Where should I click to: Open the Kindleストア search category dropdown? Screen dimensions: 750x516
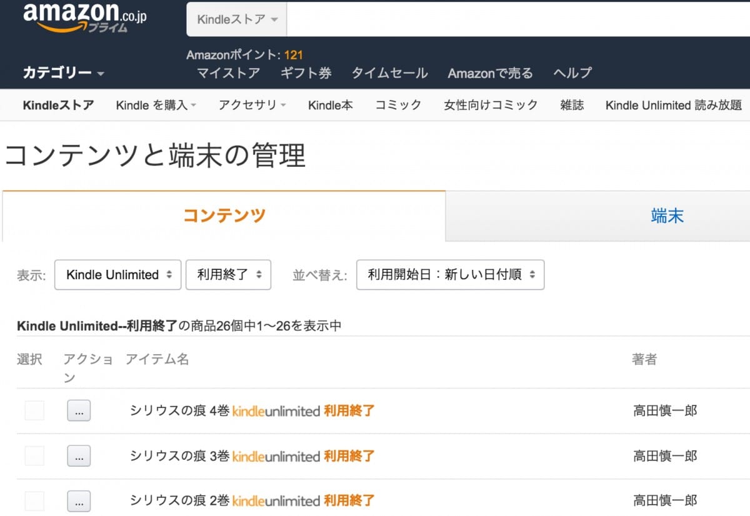pyautogui.click(x=237, y=19)
